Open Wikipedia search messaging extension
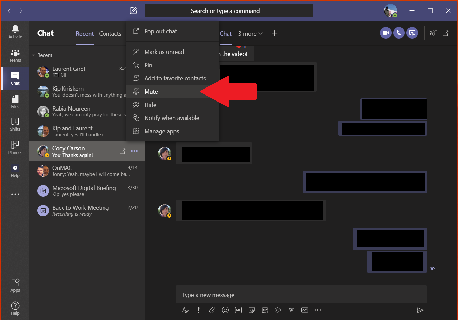Screen dimensions: 458x320 coord(291,310)
